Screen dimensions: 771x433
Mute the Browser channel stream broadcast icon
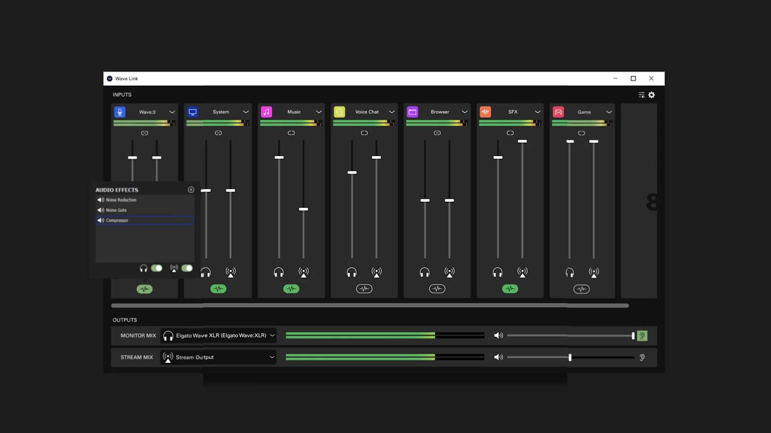449,273
